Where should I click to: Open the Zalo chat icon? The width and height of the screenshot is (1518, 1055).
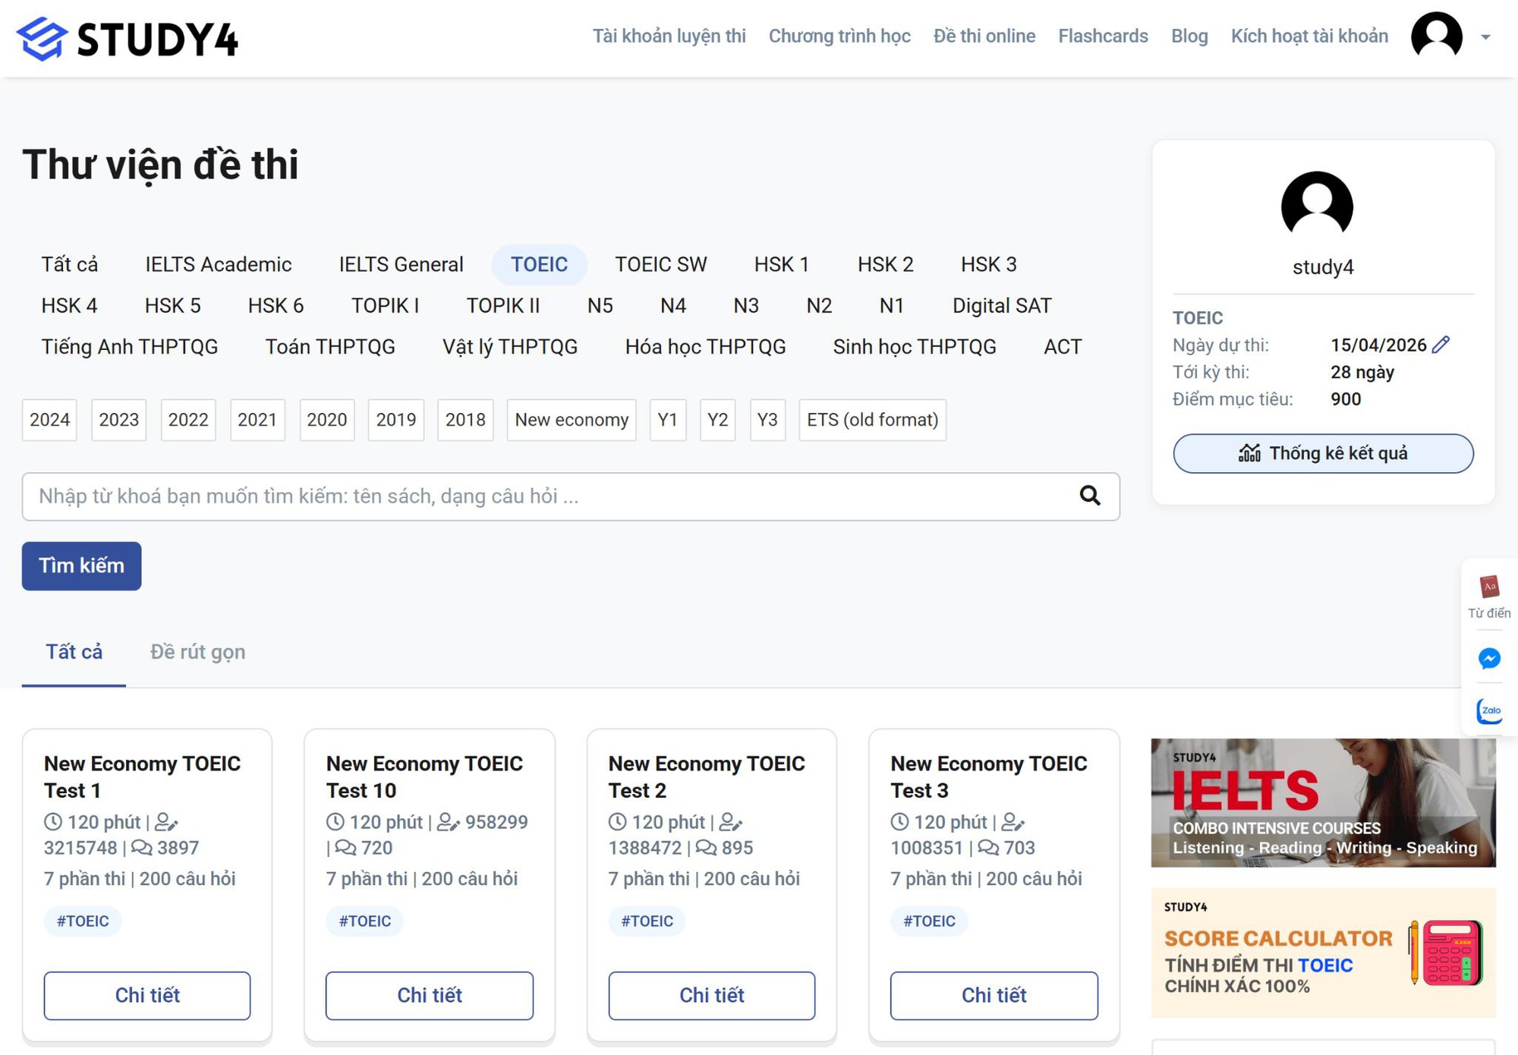[x=1489, y=711]
